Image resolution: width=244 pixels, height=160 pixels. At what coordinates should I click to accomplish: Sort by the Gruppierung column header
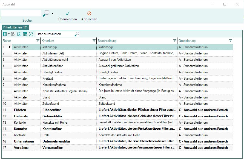click(x=187, y=41)
